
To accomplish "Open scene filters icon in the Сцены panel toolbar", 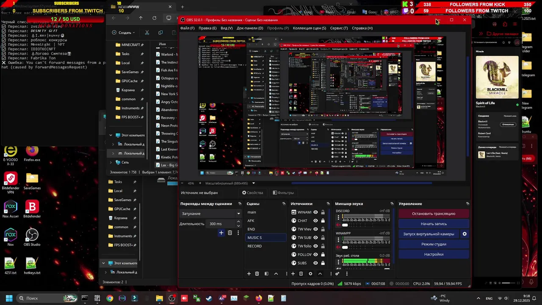I will (266, 274).
